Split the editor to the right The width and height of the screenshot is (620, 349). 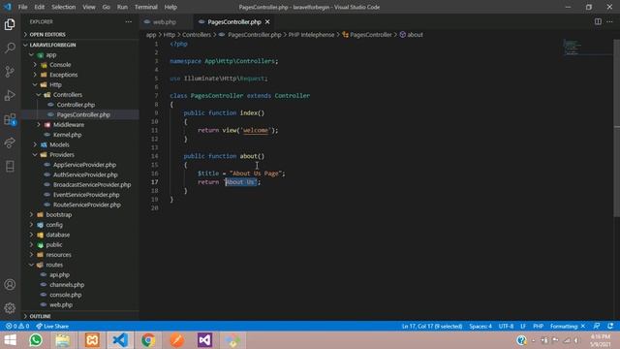[x=598, y=21]
